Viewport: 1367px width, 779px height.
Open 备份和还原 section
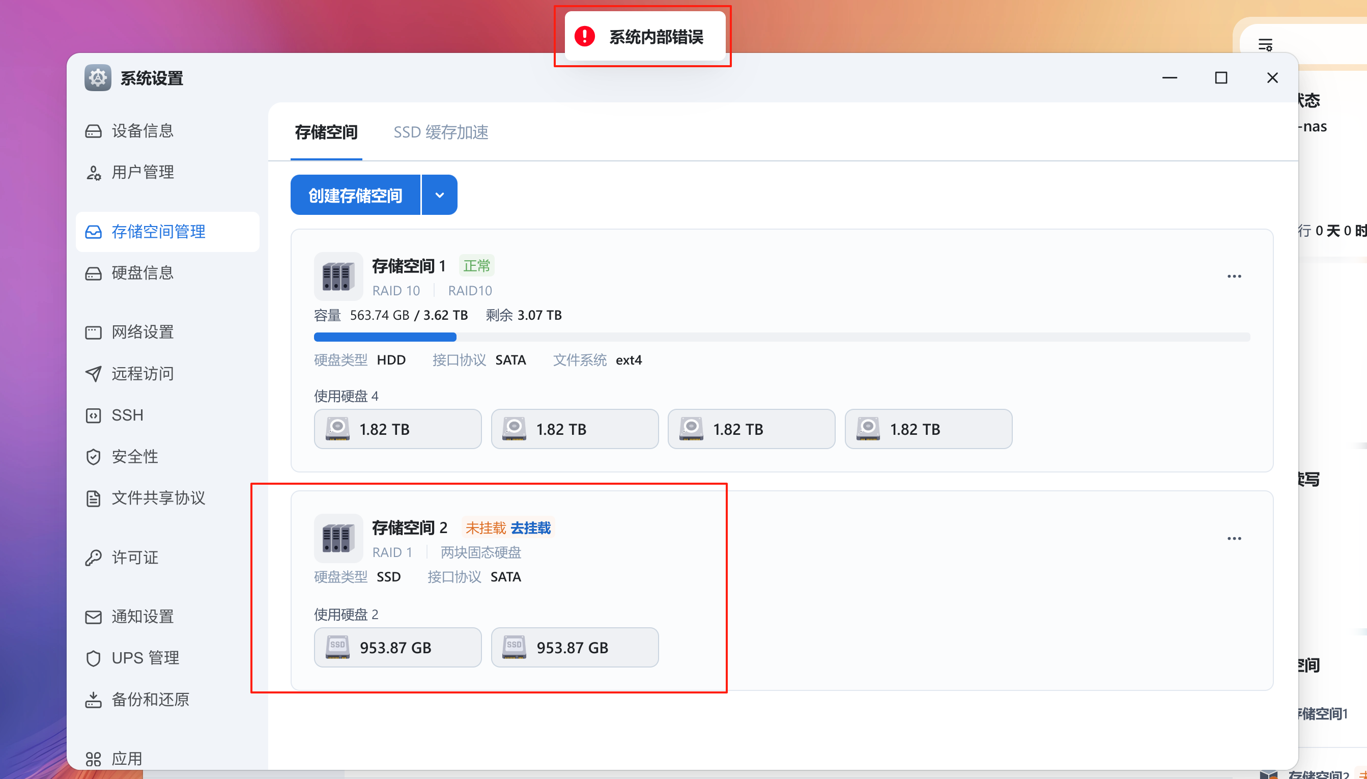pos(150,699)
